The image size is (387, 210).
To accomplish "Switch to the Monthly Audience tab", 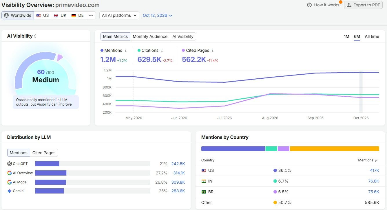I will pos(150,36).
